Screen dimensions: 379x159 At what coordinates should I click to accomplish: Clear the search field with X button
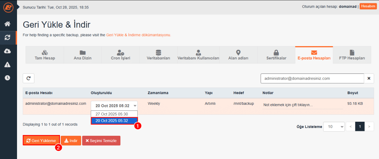click(369, 78)
